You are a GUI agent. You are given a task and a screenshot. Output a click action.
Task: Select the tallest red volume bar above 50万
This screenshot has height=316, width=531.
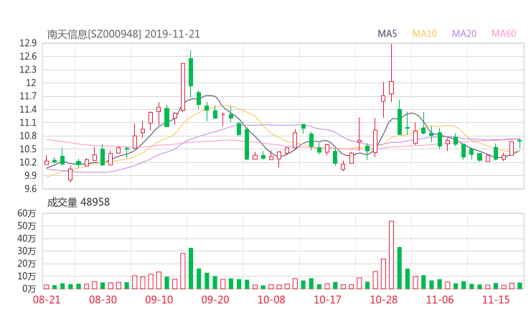point(392,255)
